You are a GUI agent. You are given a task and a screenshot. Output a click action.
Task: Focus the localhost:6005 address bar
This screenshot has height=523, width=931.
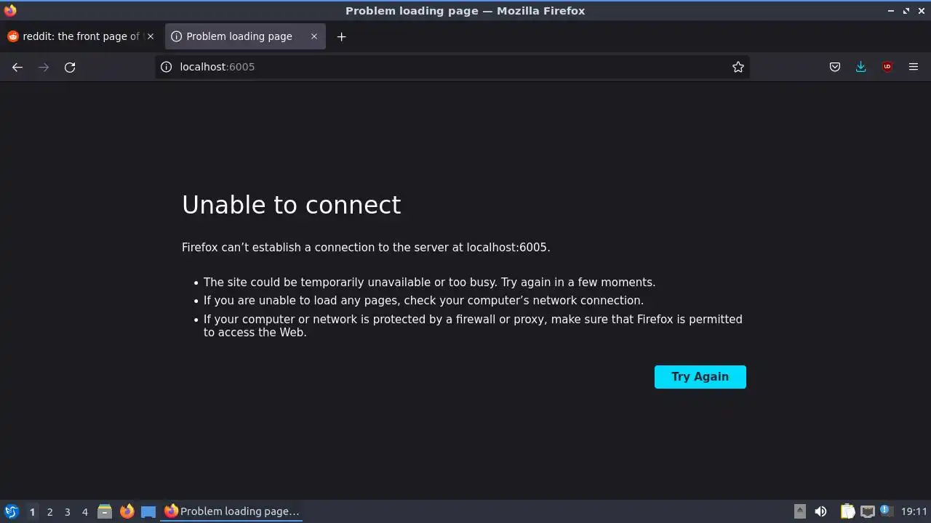coord(451,67)
